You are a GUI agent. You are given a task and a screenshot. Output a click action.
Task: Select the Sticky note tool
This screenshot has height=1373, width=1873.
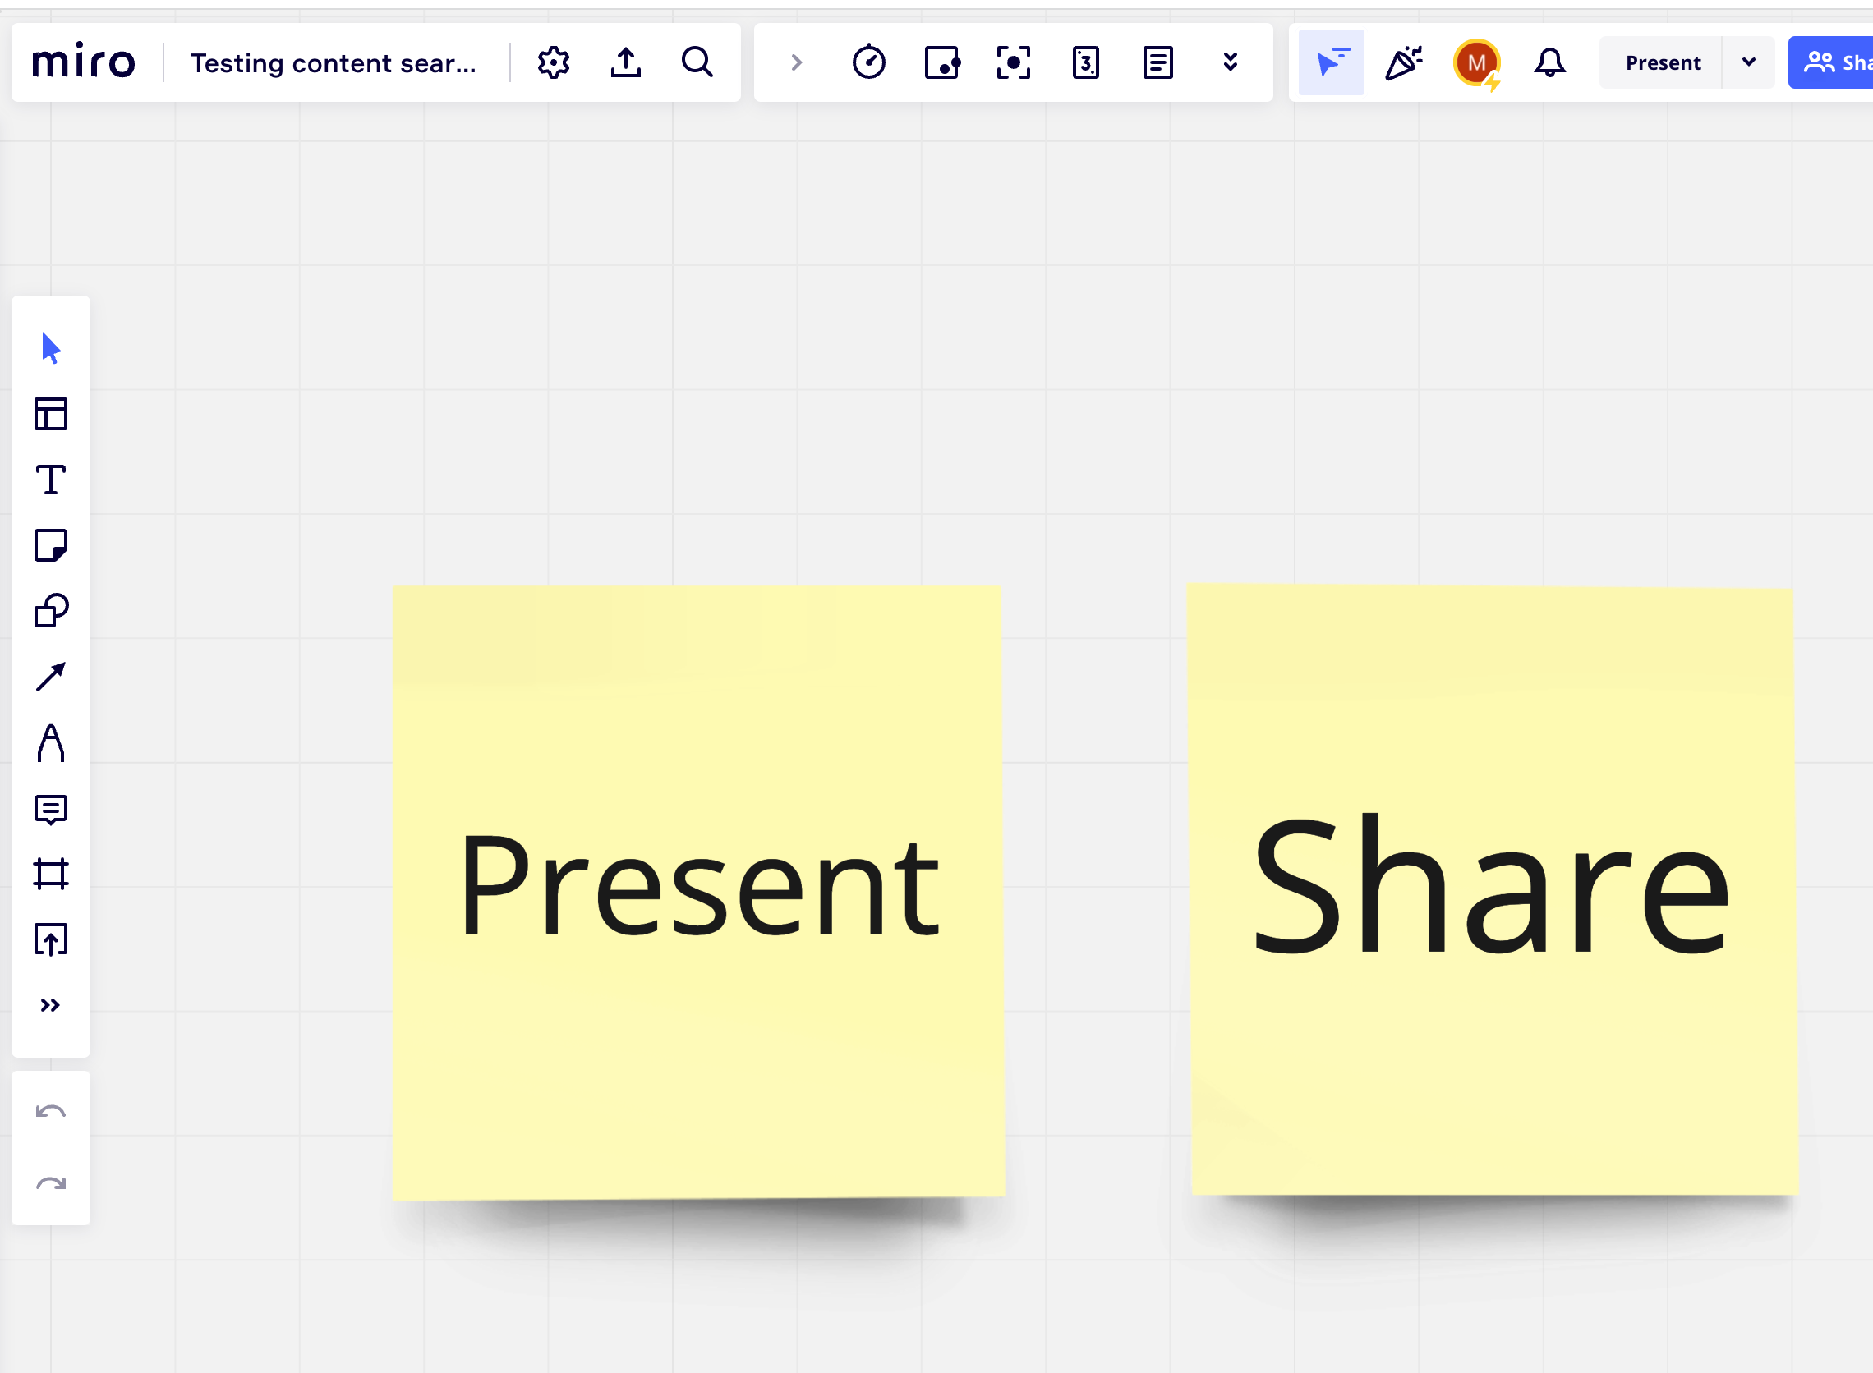(51, 545)
